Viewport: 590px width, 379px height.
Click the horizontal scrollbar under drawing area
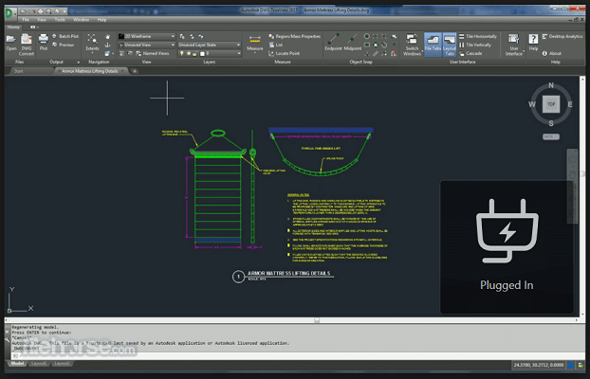(x=291, y=320)
